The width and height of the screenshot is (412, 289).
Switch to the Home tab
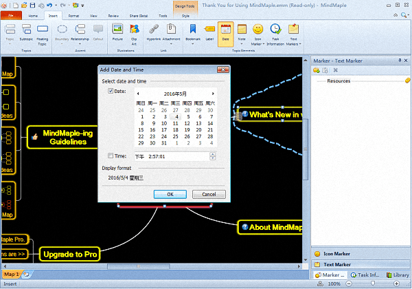coord(33,16)
